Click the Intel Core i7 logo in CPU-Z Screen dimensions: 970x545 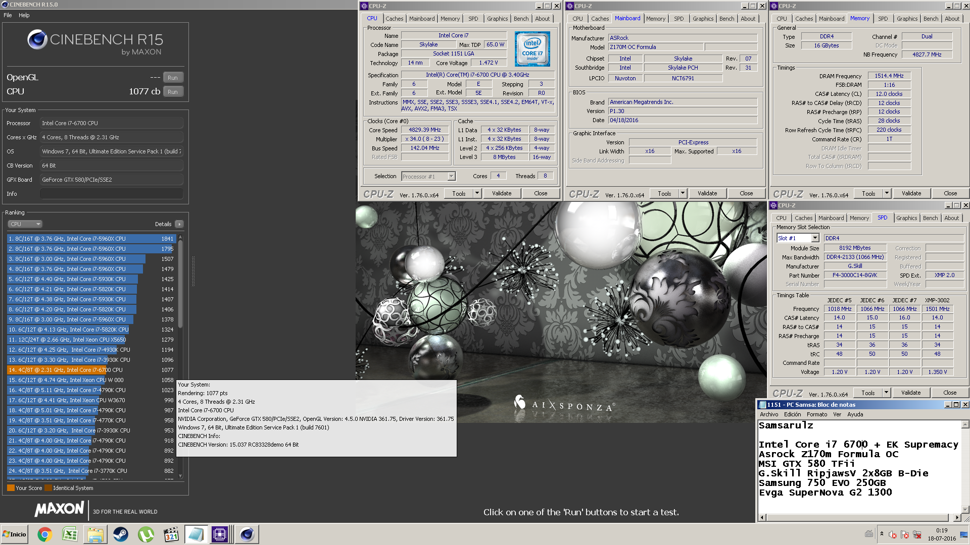532,49
